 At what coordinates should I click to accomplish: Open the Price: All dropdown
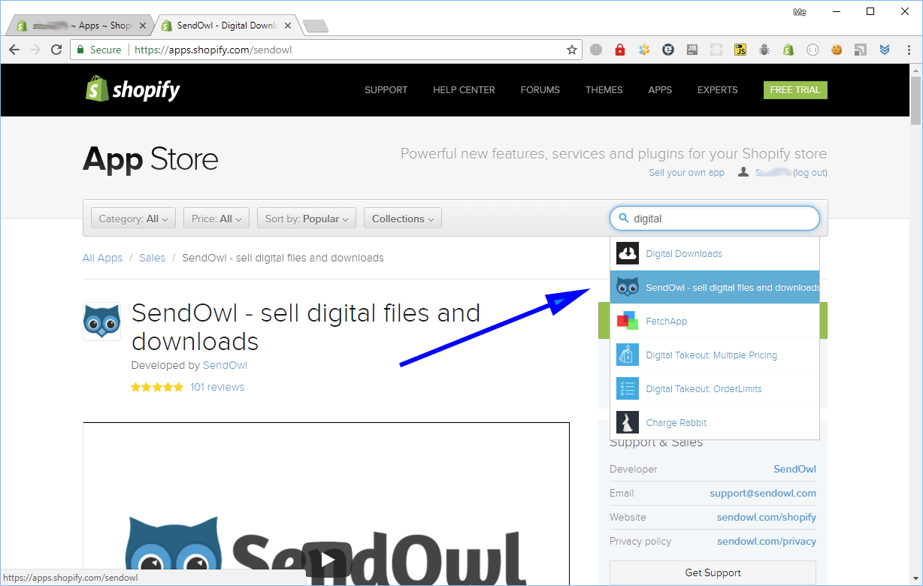[x=216, y=219]
